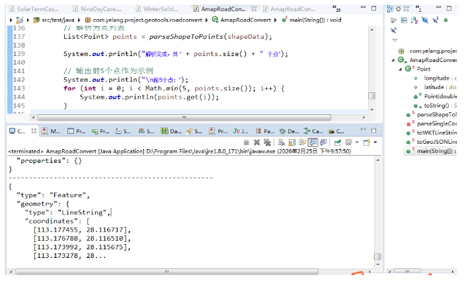Clear Console using document-with-X icon
The height and width of the screenshot is (281, 464).
[281, 142]
